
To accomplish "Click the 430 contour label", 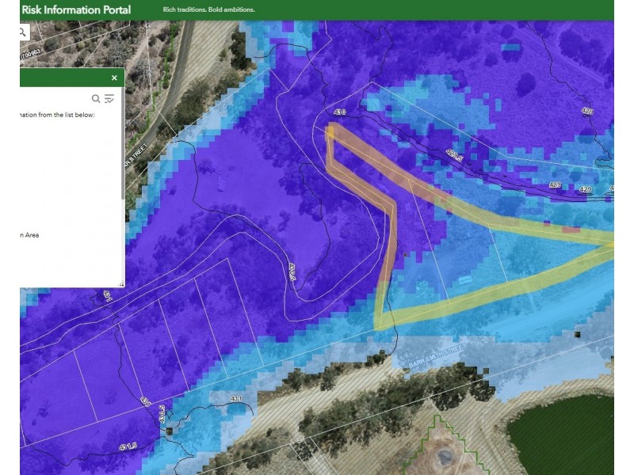I will click(340, 112).
